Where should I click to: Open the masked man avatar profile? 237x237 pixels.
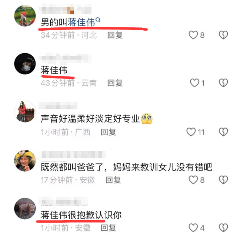(x=25, y=64)
